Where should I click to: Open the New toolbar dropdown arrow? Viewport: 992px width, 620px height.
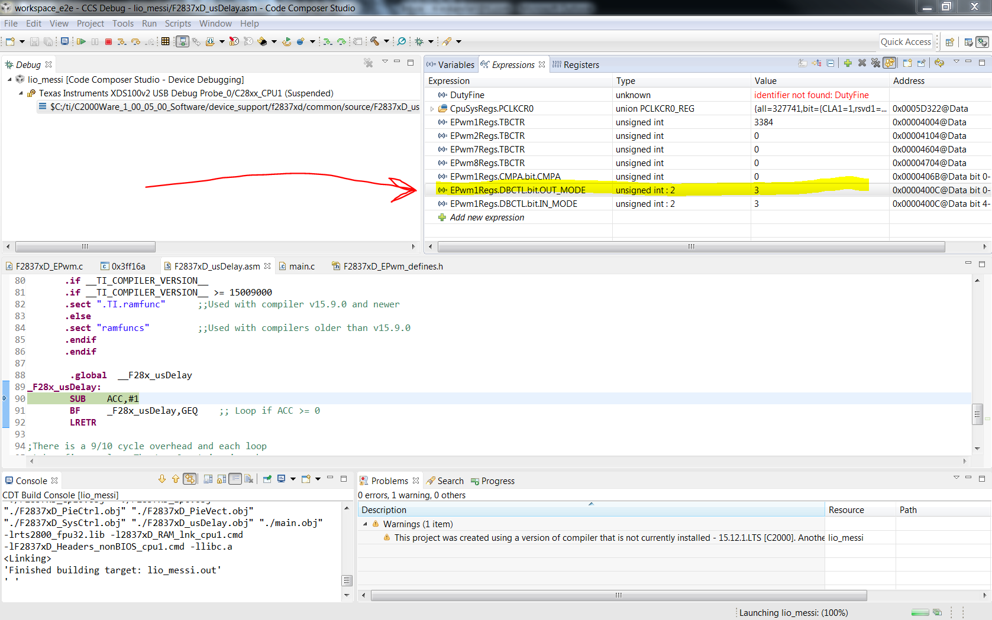click(22, 41)
